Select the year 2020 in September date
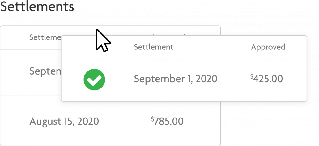Viewport: 319px width, 146px height. (x=206, y=79)
